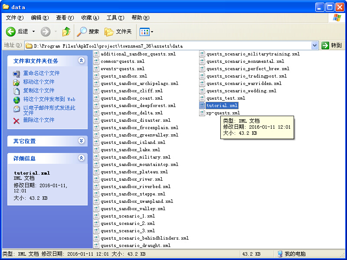Image resolution: width=347 pixels, height=260 pixels.
Task: Click 移动这个文件 link
Action: point(39,82)
